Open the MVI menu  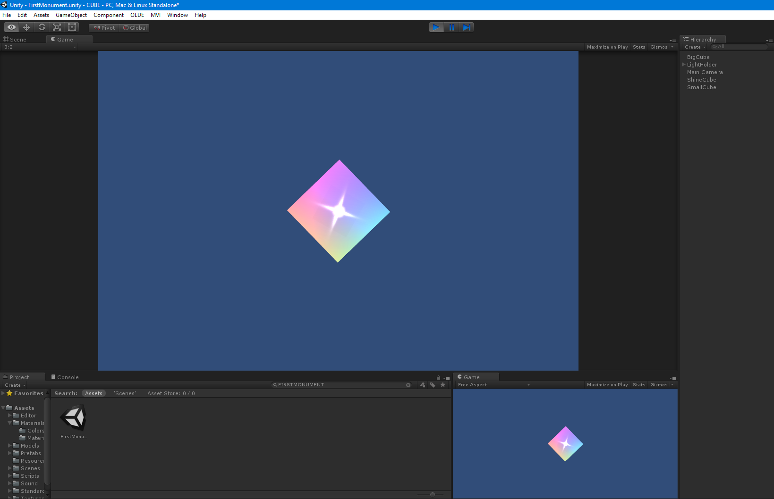155,15
